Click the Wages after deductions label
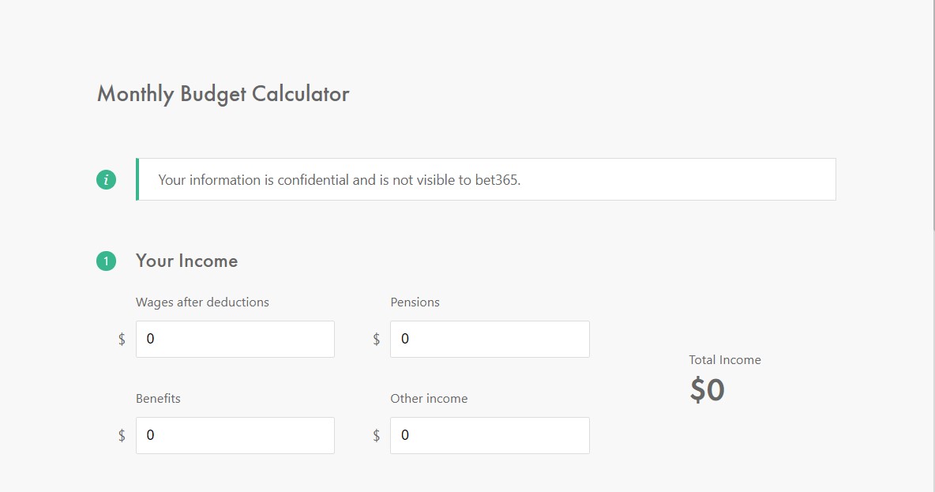This screenshot has width=935, height=492. [x=202, y=302]
